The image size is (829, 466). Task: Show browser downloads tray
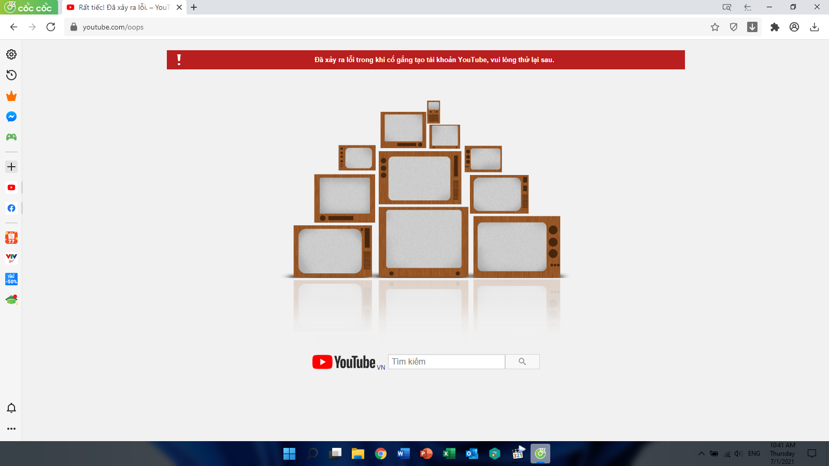point(814,27)
